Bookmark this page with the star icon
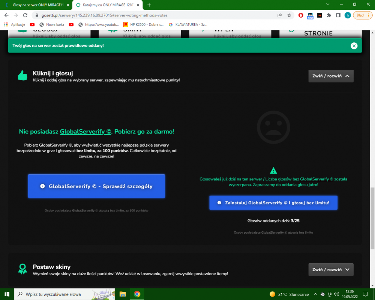This screenshot has width=375, height=300. coord(289,15)
